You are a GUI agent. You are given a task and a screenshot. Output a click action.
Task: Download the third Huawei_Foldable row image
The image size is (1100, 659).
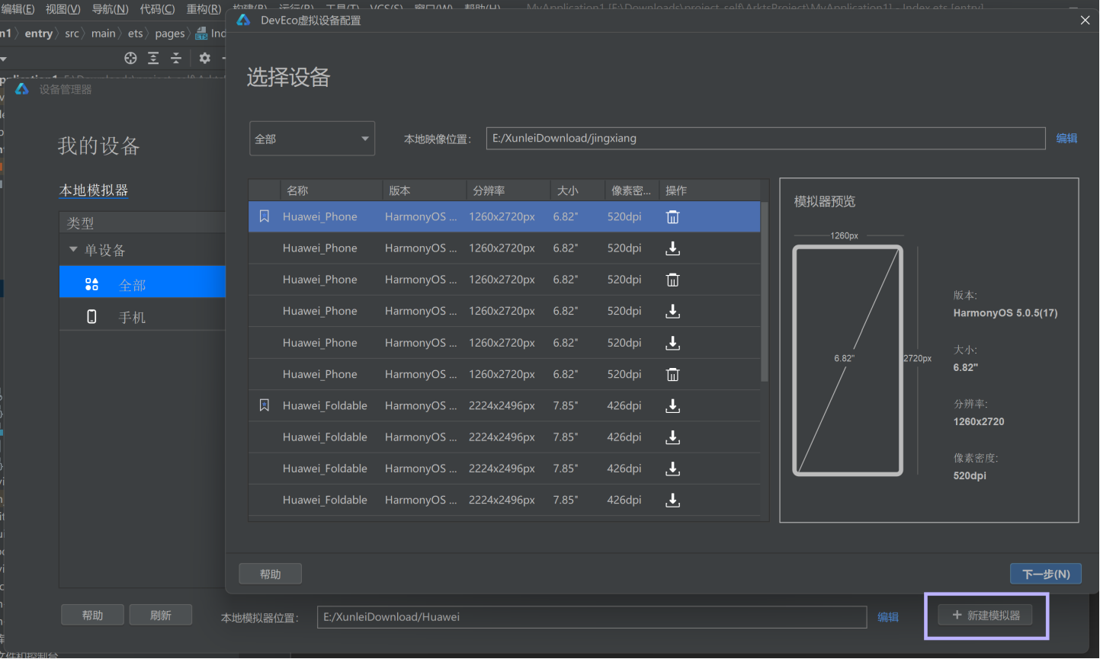click(x=673, y=469)
